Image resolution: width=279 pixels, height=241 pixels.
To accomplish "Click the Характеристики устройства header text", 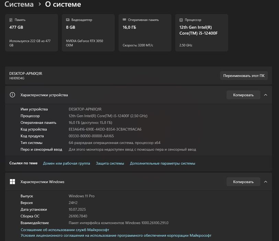I will click(44, 95).
